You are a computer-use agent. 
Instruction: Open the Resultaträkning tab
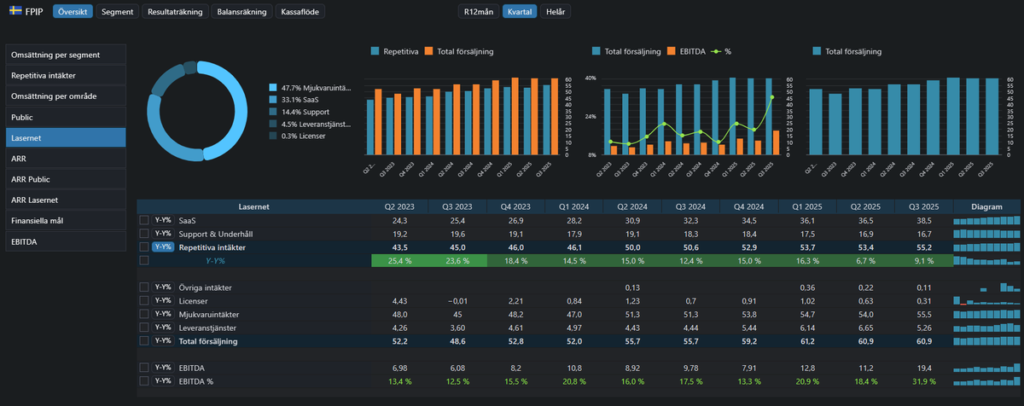[x=174, y=12]
